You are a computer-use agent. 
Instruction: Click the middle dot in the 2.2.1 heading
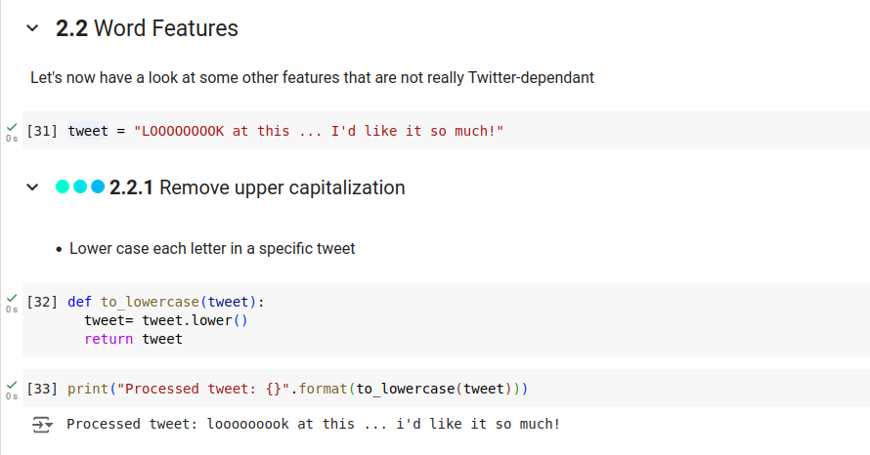[80, 187]
